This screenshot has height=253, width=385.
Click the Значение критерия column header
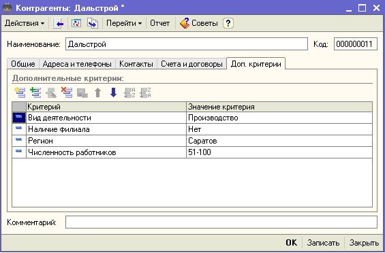279,107
